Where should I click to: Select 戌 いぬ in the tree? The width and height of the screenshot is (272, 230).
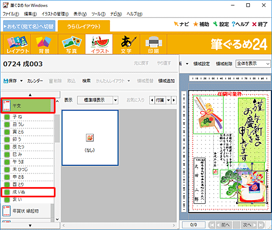click(28, 192)
